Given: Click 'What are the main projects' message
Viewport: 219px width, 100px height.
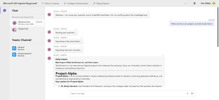Looking at the screenshot, I should coord(192,24).
